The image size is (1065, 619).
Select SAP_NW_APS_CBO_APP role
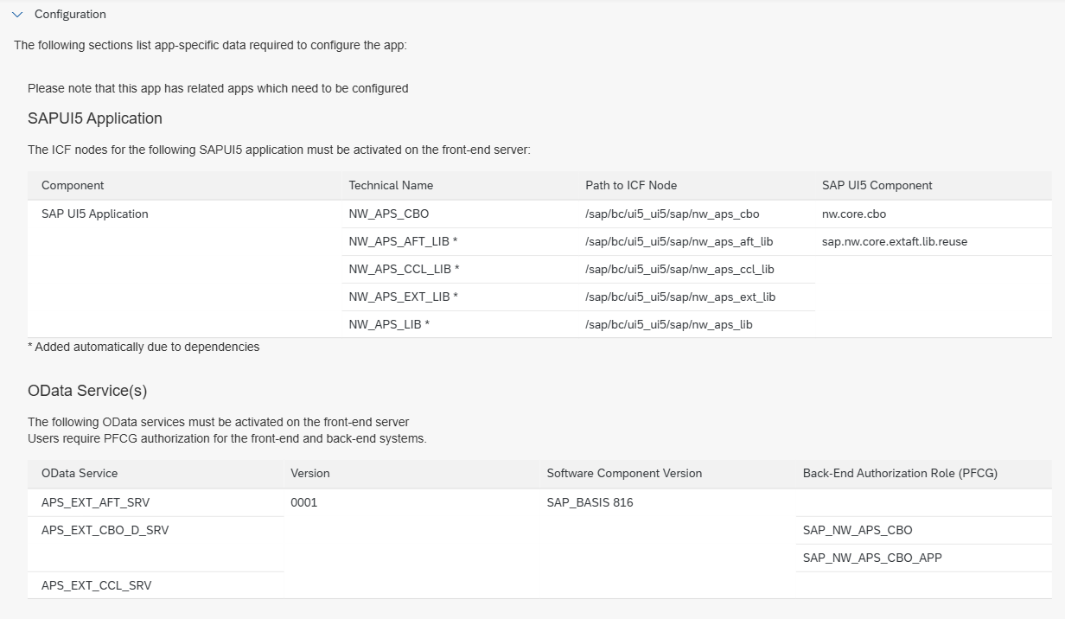[872, 558]
